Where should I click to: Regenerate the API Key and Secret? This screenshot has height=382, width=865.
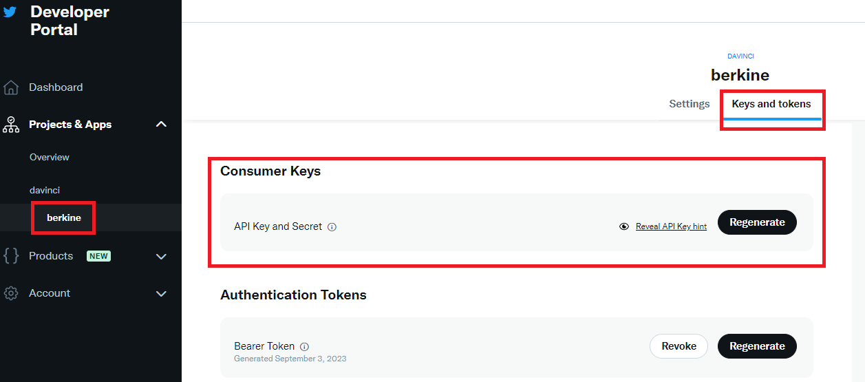tap(757, 222)
